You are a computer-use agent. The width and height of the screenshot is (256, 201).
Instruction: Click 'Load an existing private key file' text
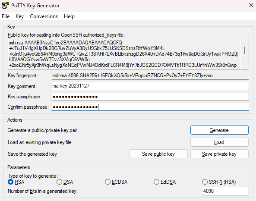(40, 142)
